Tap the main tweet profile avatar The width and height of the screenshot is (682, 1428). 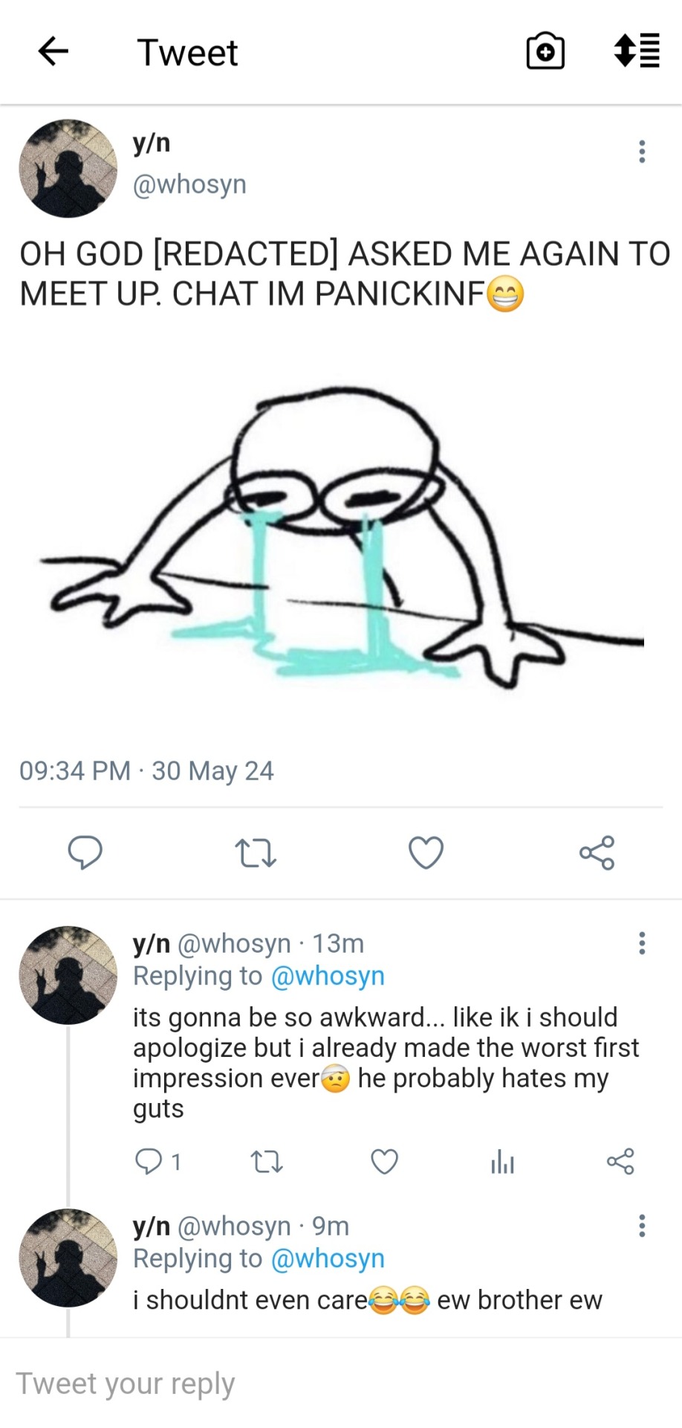tap(68, 168)
